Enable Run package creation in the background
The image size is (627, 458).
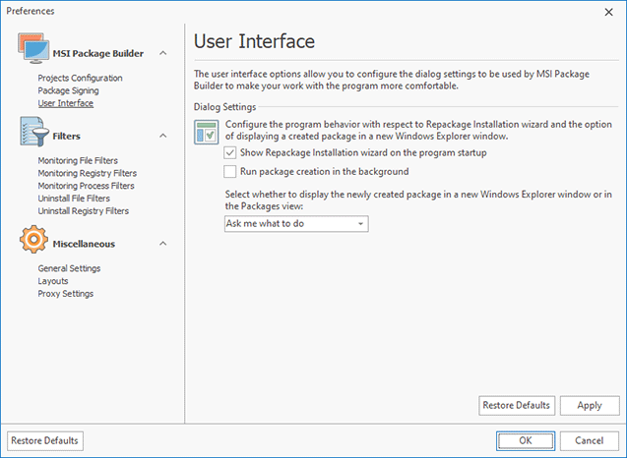(230, 172)
